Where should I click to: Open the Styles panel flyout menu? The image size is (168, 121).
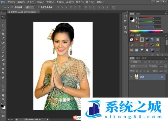(x=166, y=35)
